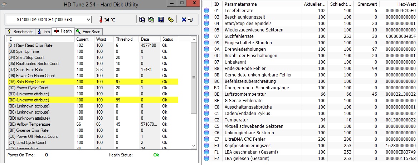
Task: Click Aktuell schwebende Sektoren parameter name
Action: point(254,126)
